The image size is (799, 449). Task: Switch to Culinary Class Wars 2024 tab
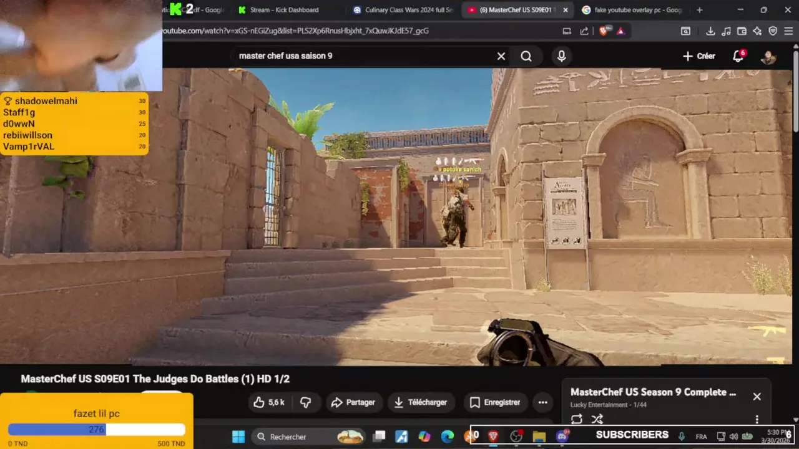[x=403, y=10]
